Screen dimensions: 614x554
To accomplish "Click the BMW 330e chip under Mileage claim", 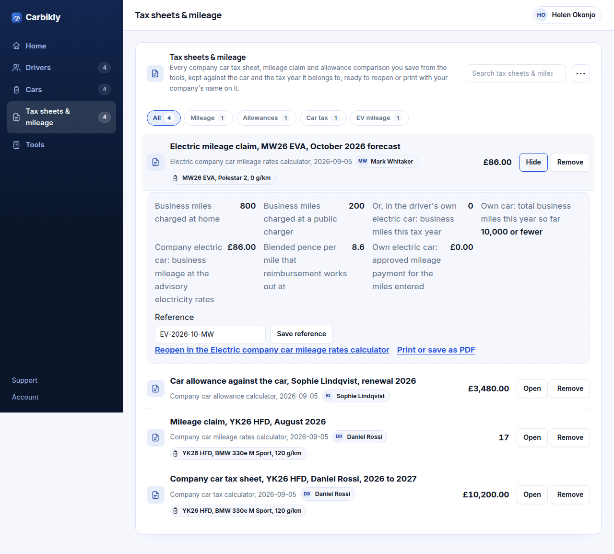I will coord(238,453).
